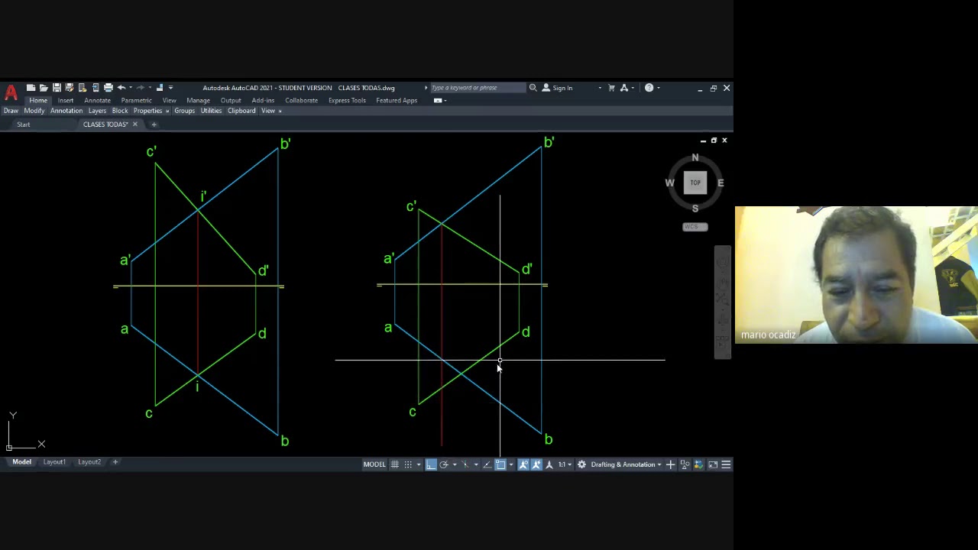
Task: Click the Help question mark icon
Action: (x=649, y=88)
